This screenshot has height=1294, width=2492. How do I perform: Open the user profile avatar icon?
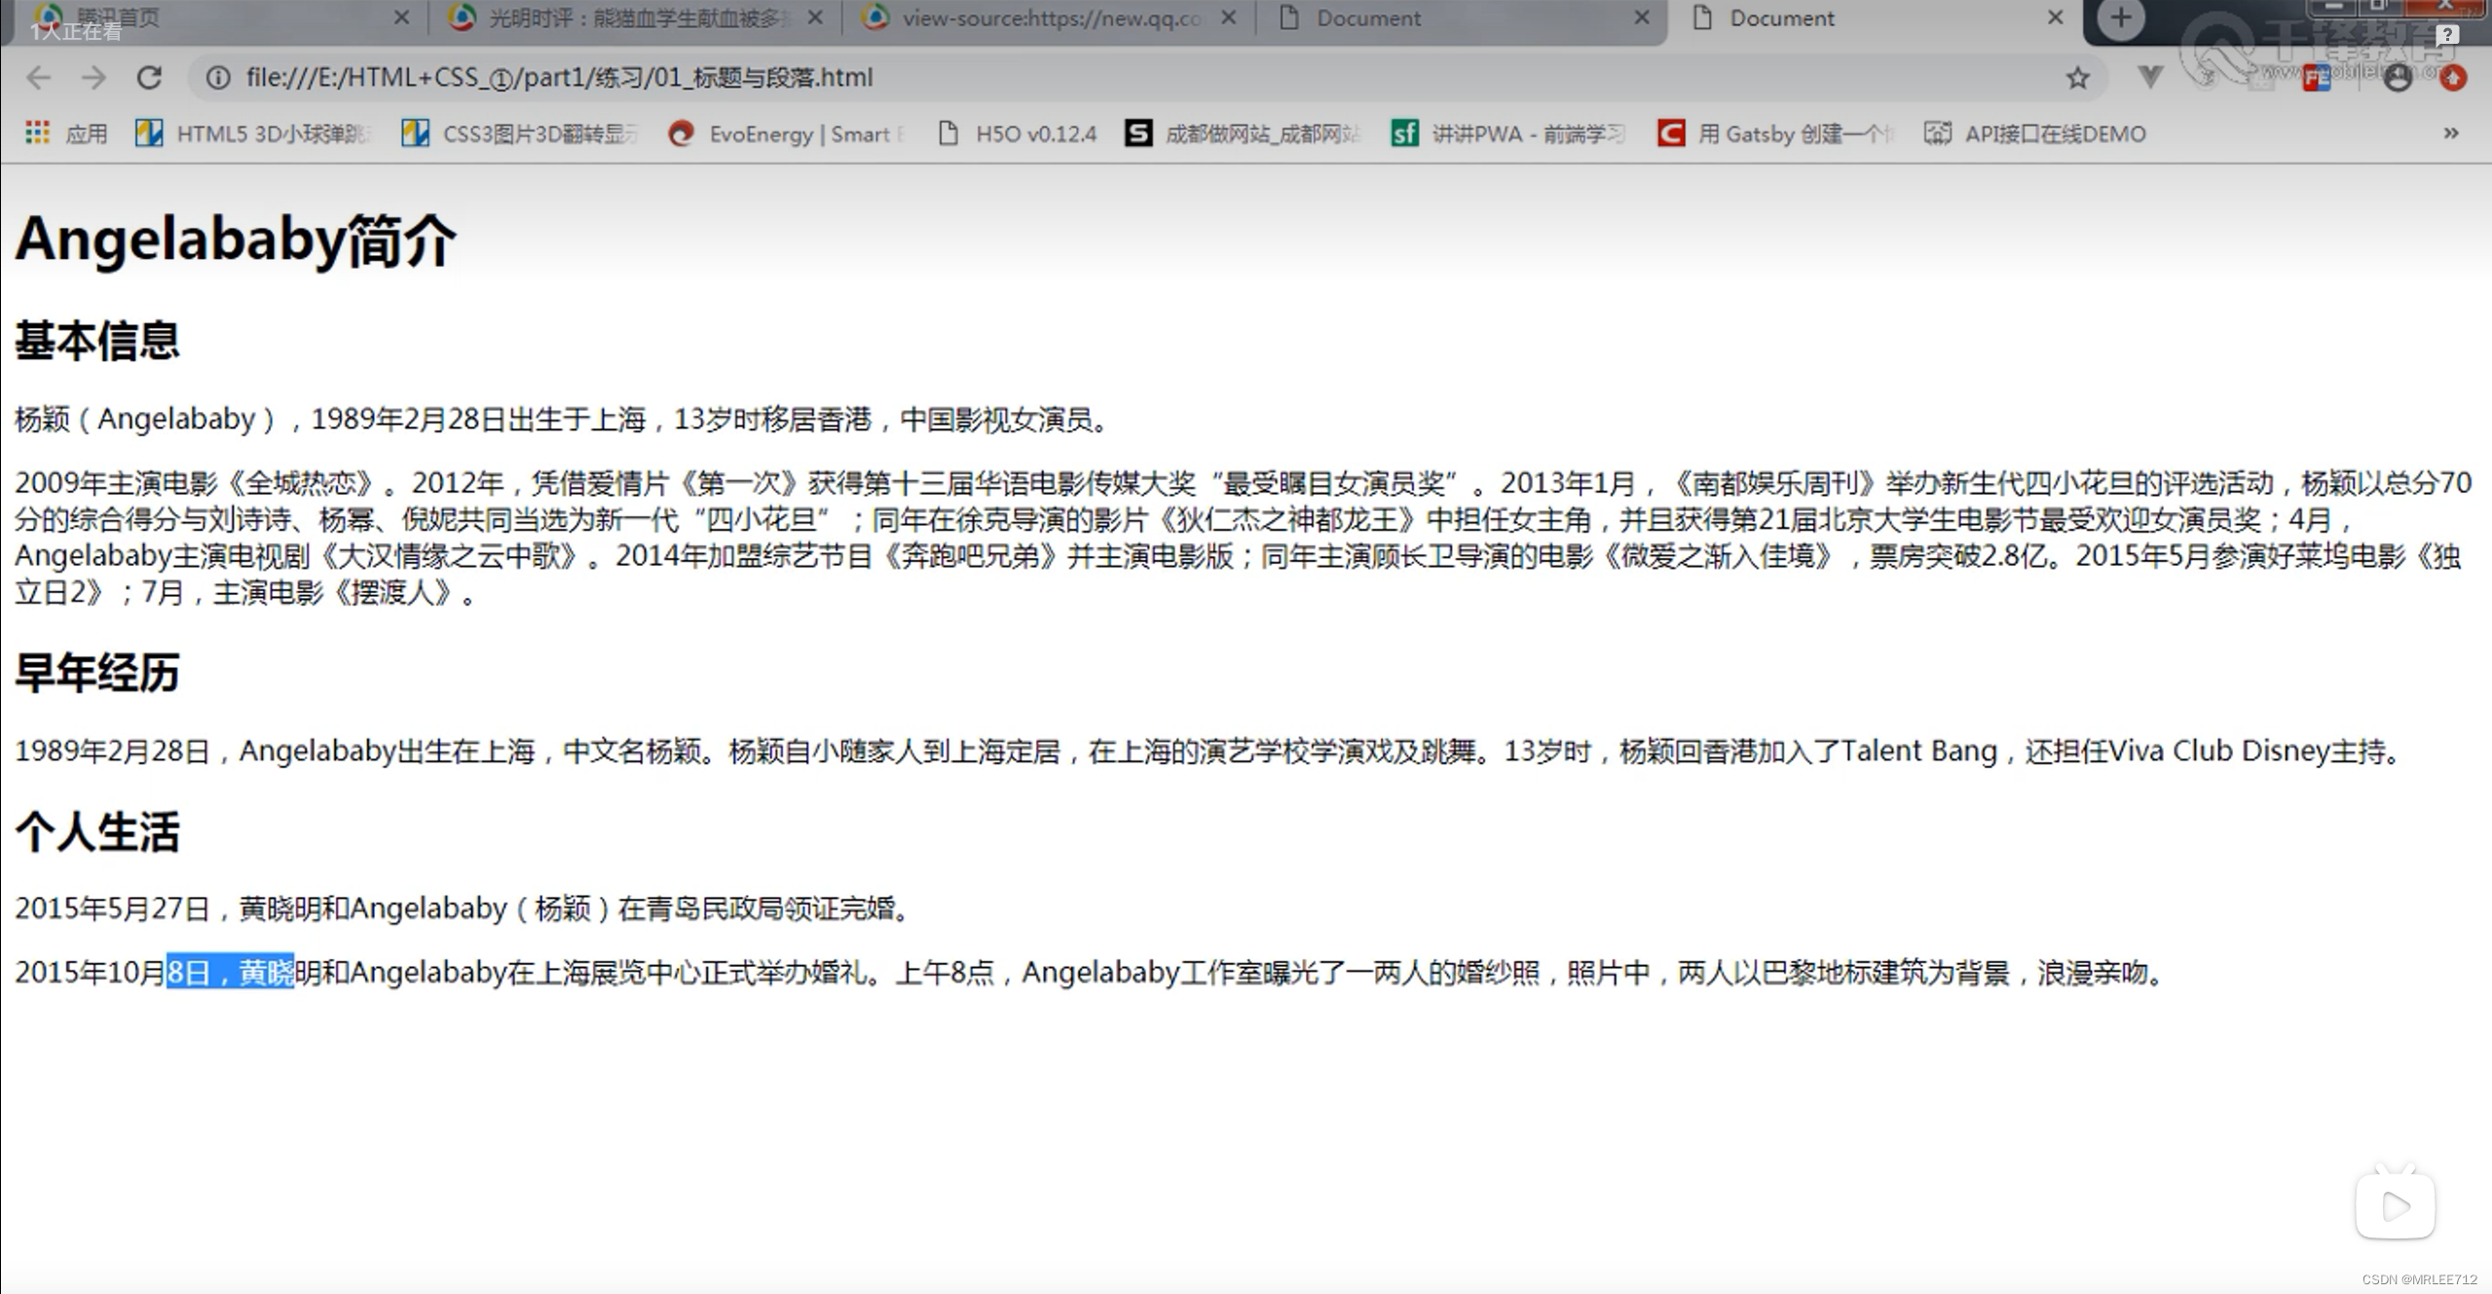(2398, 78)
